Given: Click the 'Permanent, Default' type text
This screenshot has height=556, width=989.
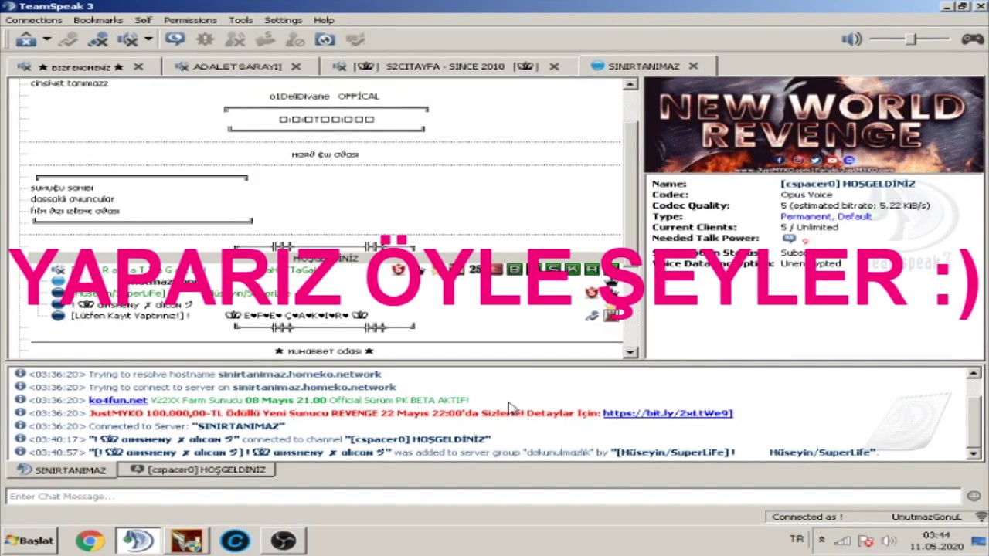Looking at the screenshot, I should tap(826, 216).
